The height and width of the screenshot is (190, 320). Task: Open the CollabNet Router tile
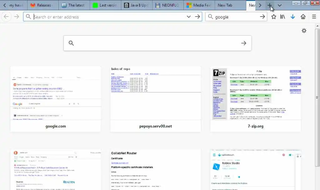click(156, 170)
